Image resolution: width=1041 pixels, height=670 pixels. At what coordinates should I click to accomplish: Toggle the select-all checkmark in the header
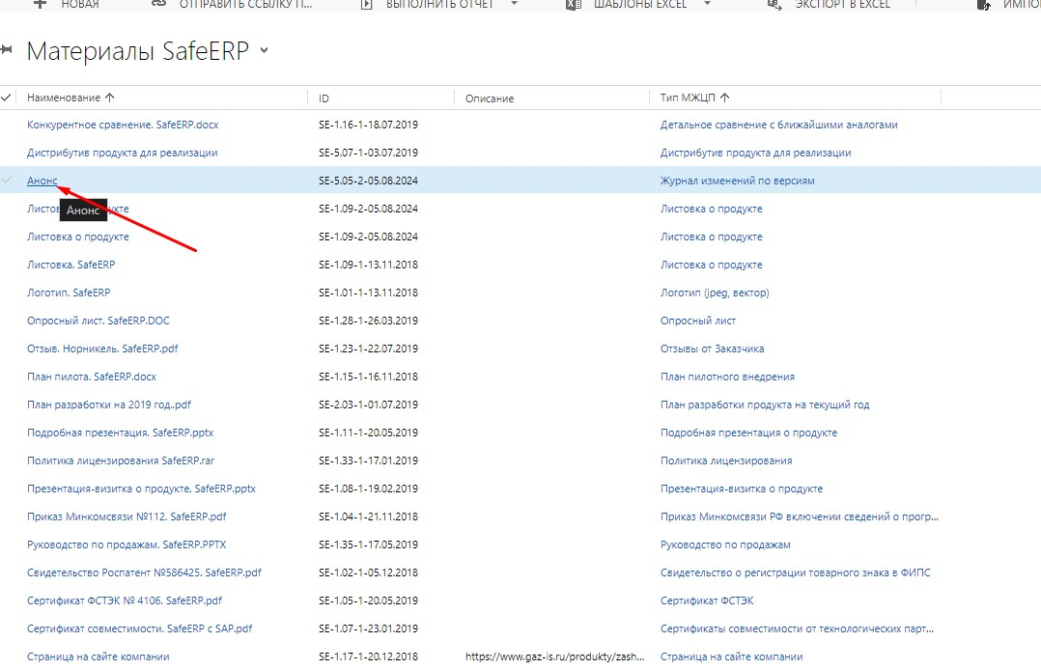[x=6, y=98]
